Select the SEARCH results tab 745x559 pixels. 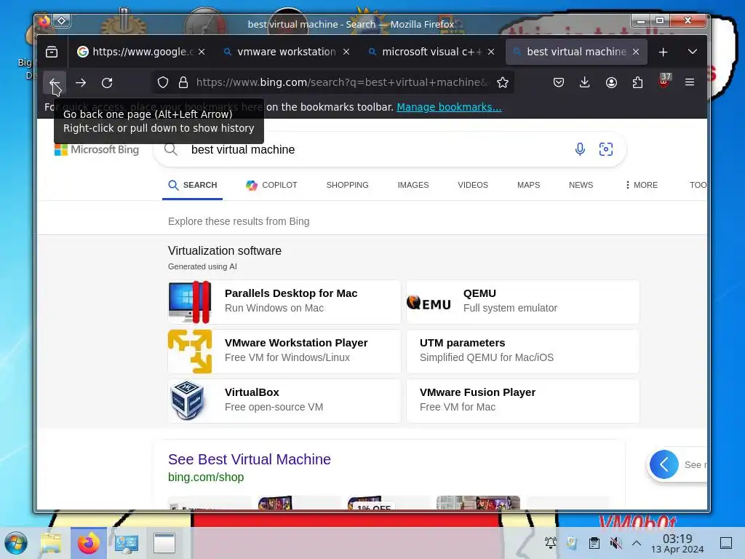coord(192,185)
